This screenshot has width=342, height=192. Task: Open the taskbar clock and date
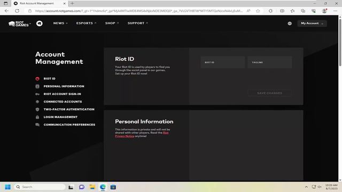click(x=331, y=187)
